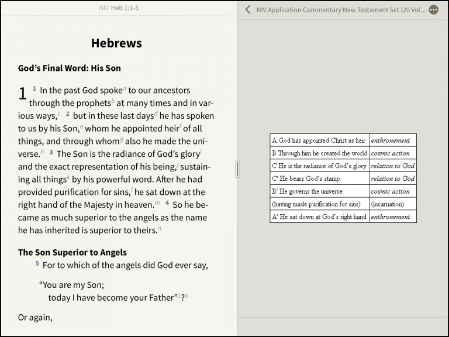
Task: Select verse number 4 marker
Action: (x=167, y=203)
